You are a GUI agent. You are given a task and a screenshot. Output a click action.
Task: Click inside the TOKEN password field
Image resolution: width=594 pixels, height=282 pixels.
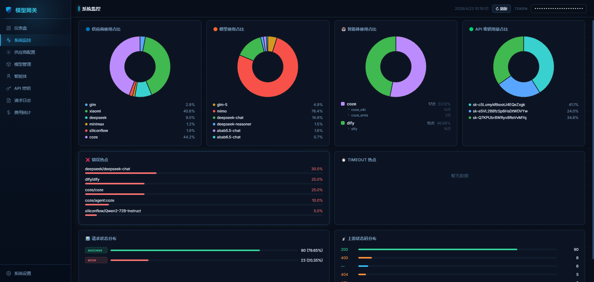click(x=558, y=9)
